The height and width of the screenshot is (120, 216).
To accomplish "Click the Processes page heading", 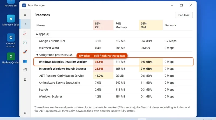I will coord(42,15).
